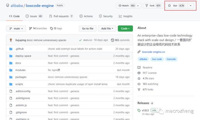Open the Security tab
Image resolution: width=200 pixels, height=120 pixels.
106,16
